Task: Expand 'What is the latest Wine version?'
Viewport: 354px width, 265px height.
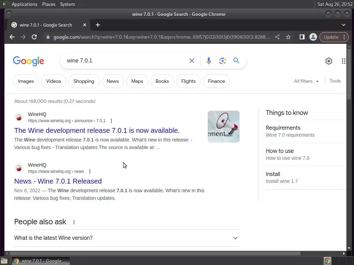Action: point(127,238)
